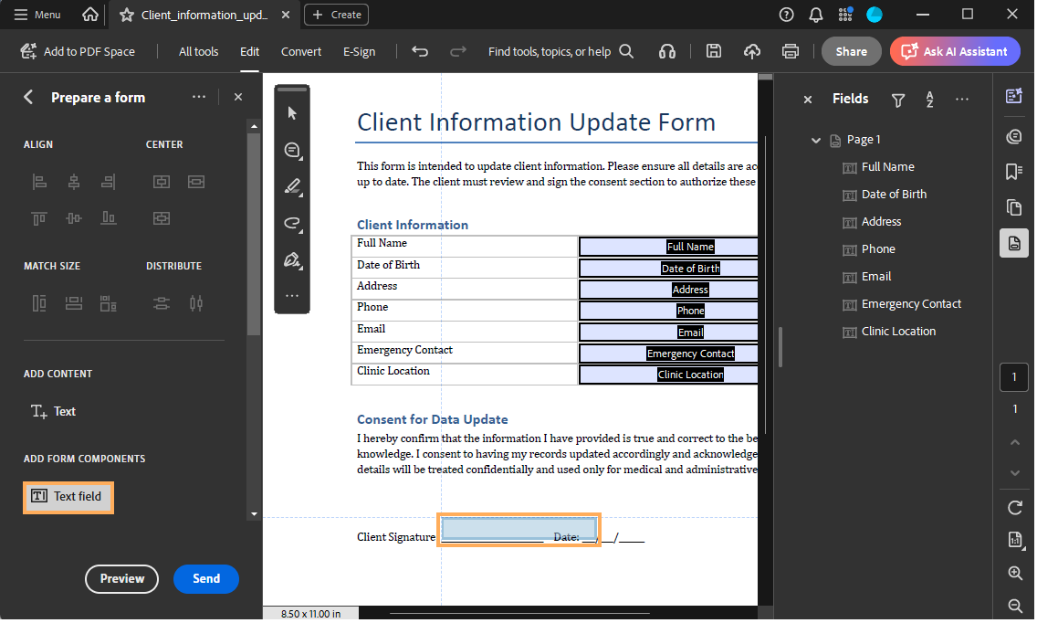Undo the last action

pyautogui.click(x=420, y=52)
